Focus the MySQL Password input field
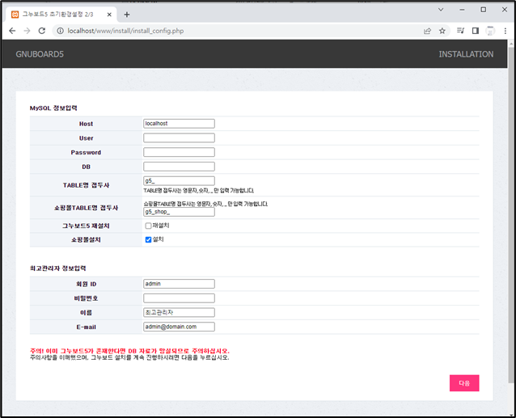Image resolution: width=516 pixels, height=418 pixels. pyautogui.click(x=179, y=152)
